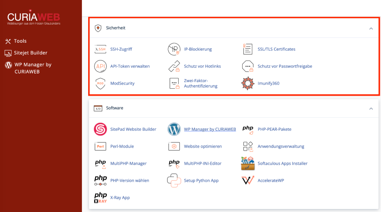Screen dimensions: 381x212
Task: Open the Schutz vor Passwortfreigabe link
Action: (x=285, y=66)
